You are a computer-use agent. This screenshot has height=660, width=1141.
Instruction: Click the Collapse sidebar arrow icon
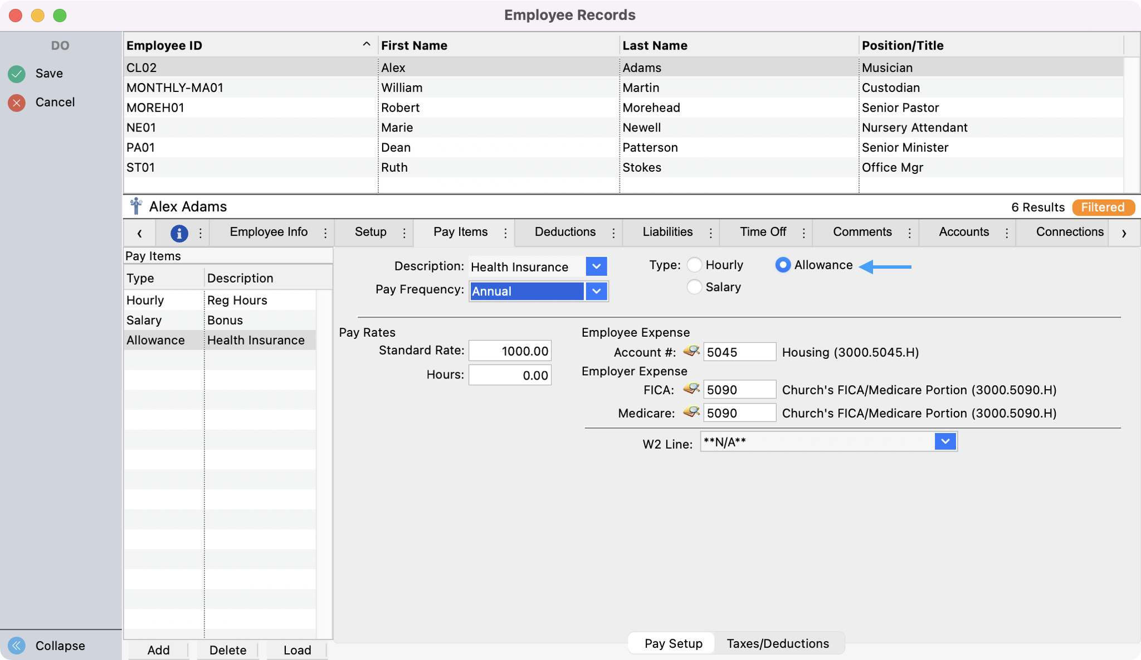(x=17, y=646)
